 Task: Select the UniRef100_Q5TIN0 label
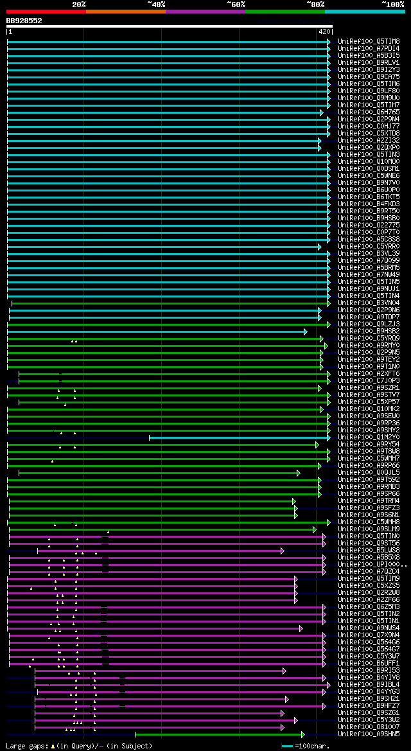point(369,536)
